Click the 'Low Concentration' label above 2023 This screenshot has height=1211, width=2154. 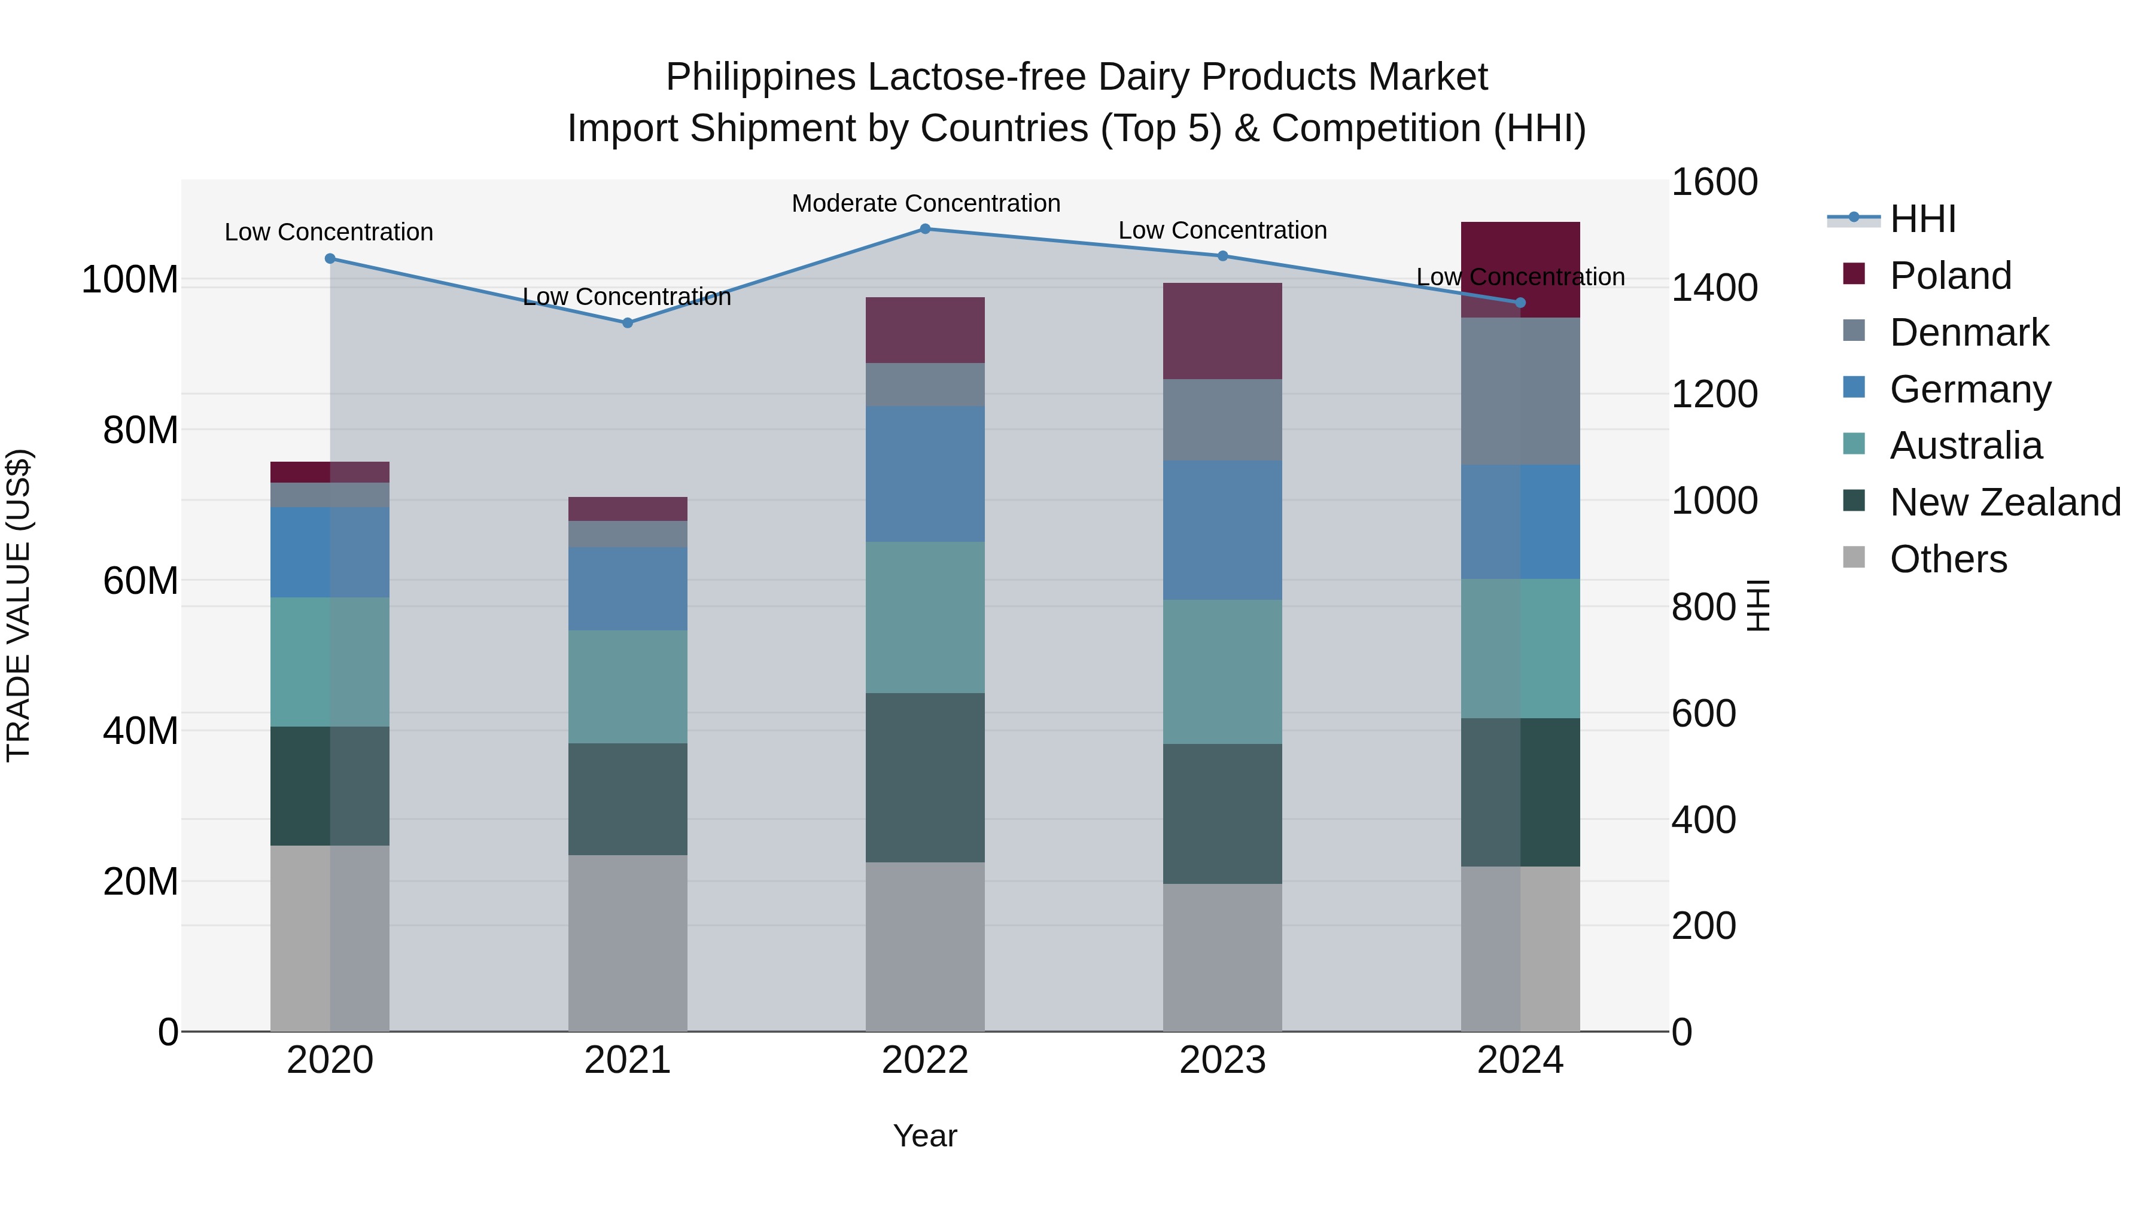coord(1222,230)
